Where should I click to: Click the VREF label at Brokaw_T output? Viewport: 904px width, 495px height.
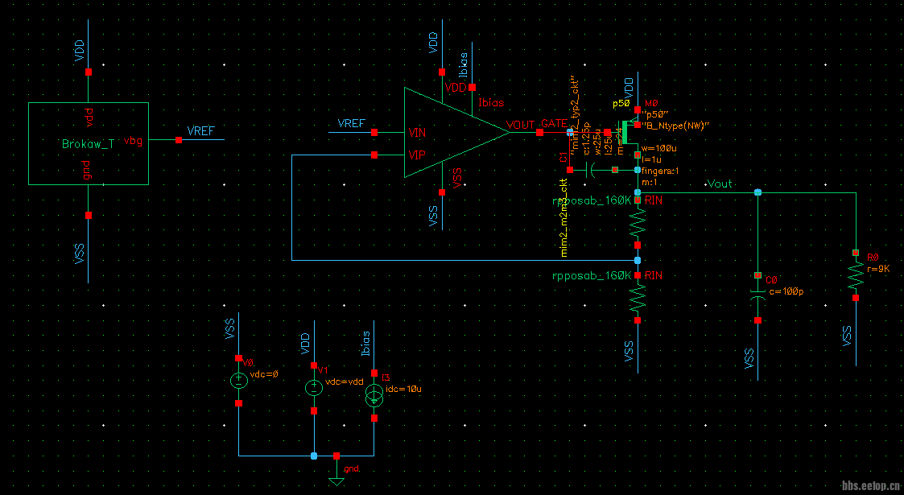201,131
